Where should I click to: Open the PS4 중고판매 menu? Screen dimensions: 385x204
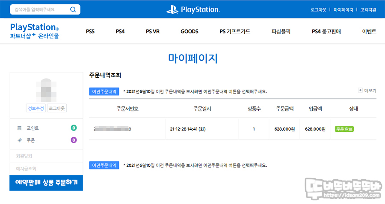(326, 31)
